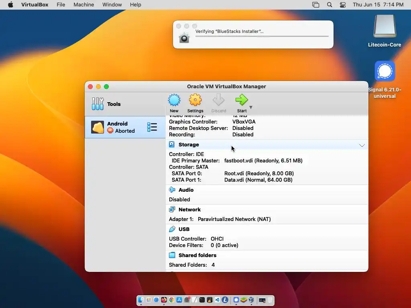This screenshot has width=411, height=308.
Task: Click the OHCI USB Controller value
Action: pos(217,239)
